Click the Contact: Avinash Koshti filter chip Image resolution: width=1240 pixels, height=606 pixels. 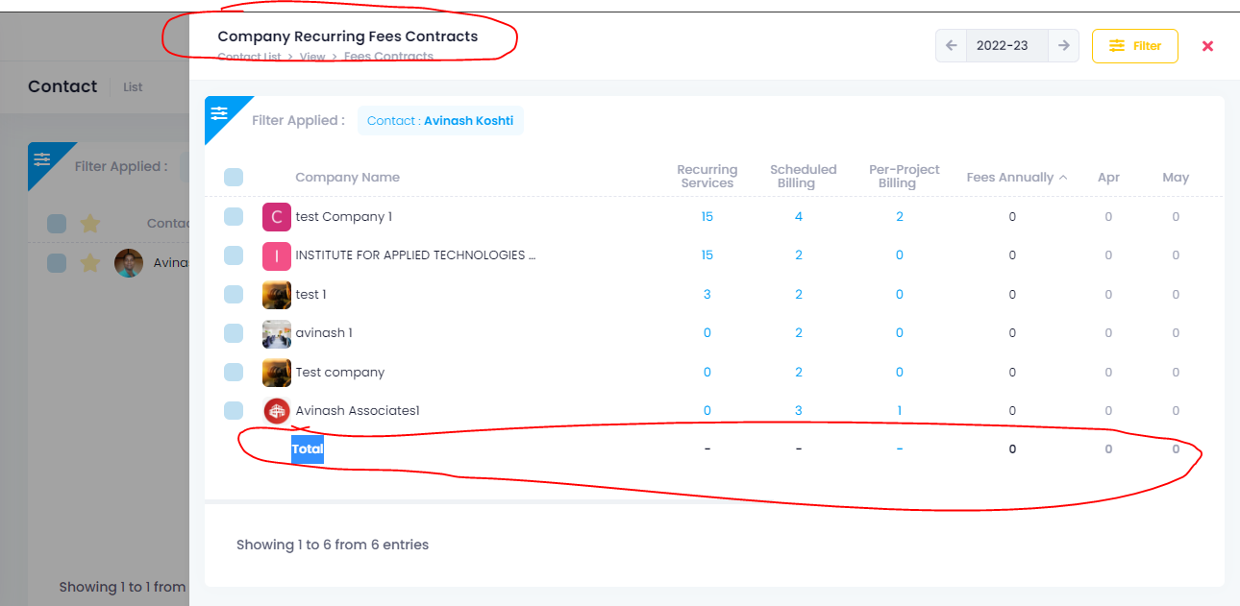[440, 121]
